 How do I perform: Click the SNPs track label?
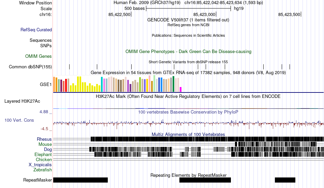pyautogui.click(x=46, y=46)
